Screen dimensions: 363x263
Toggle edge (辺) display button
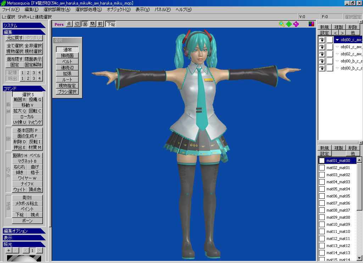[x=77, y=24]
